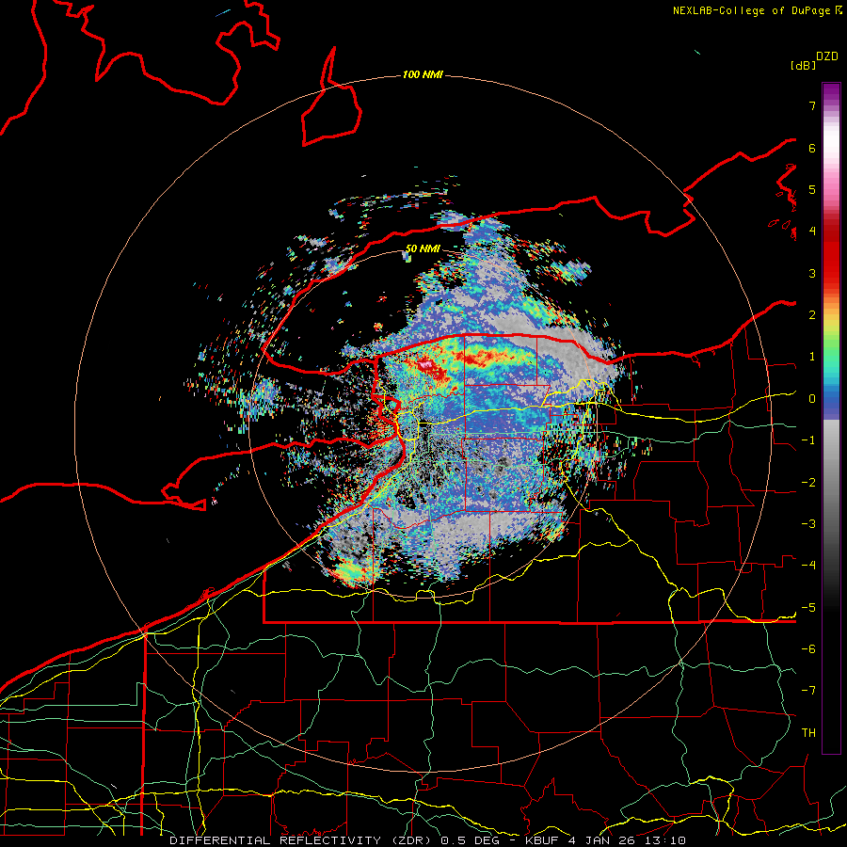Click the 2 value on the color scale
Viewport: 847px width, 847px height.
click(x=812, y=315)
